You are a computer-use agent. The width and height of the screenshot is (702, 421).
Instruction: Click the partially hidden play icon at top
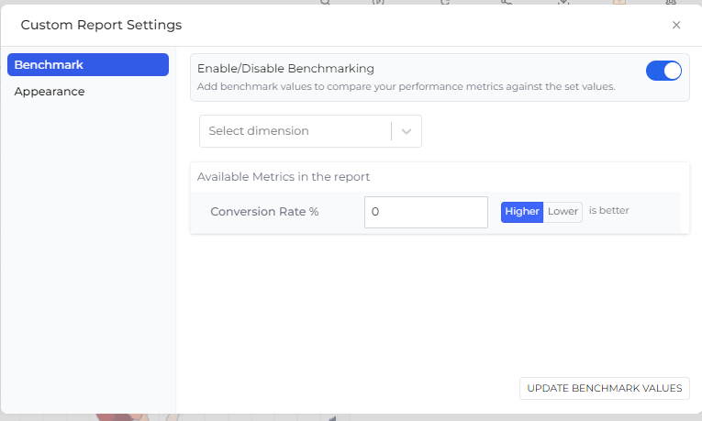click(x=378, y=2)
